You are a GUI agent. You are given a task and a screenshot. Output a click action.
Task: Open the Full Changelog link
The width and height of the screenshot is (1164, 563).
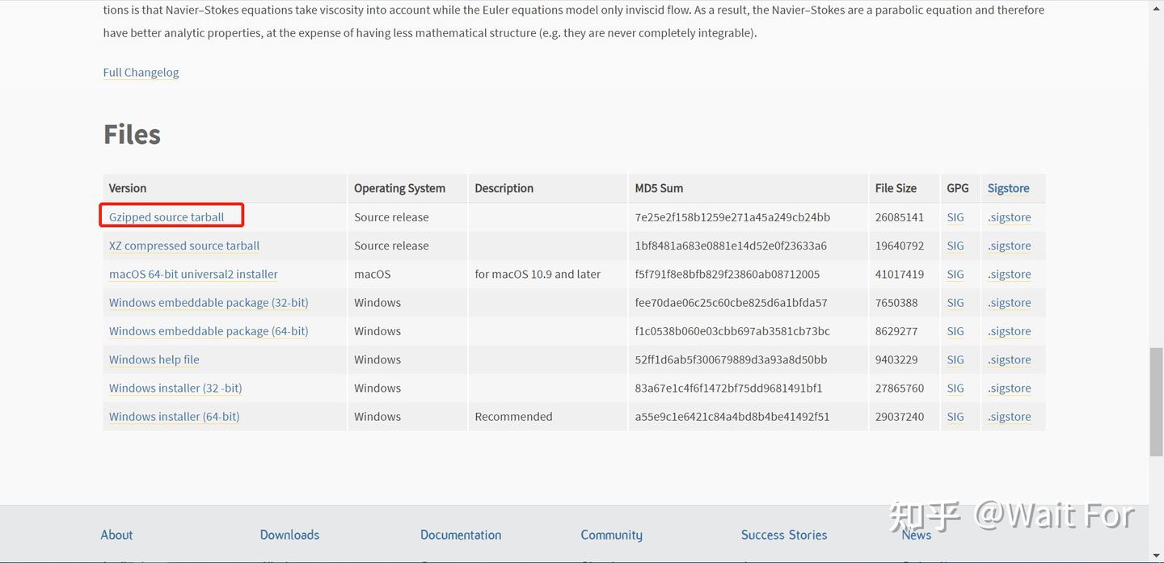pyautogui.click(x=141, y=72)
